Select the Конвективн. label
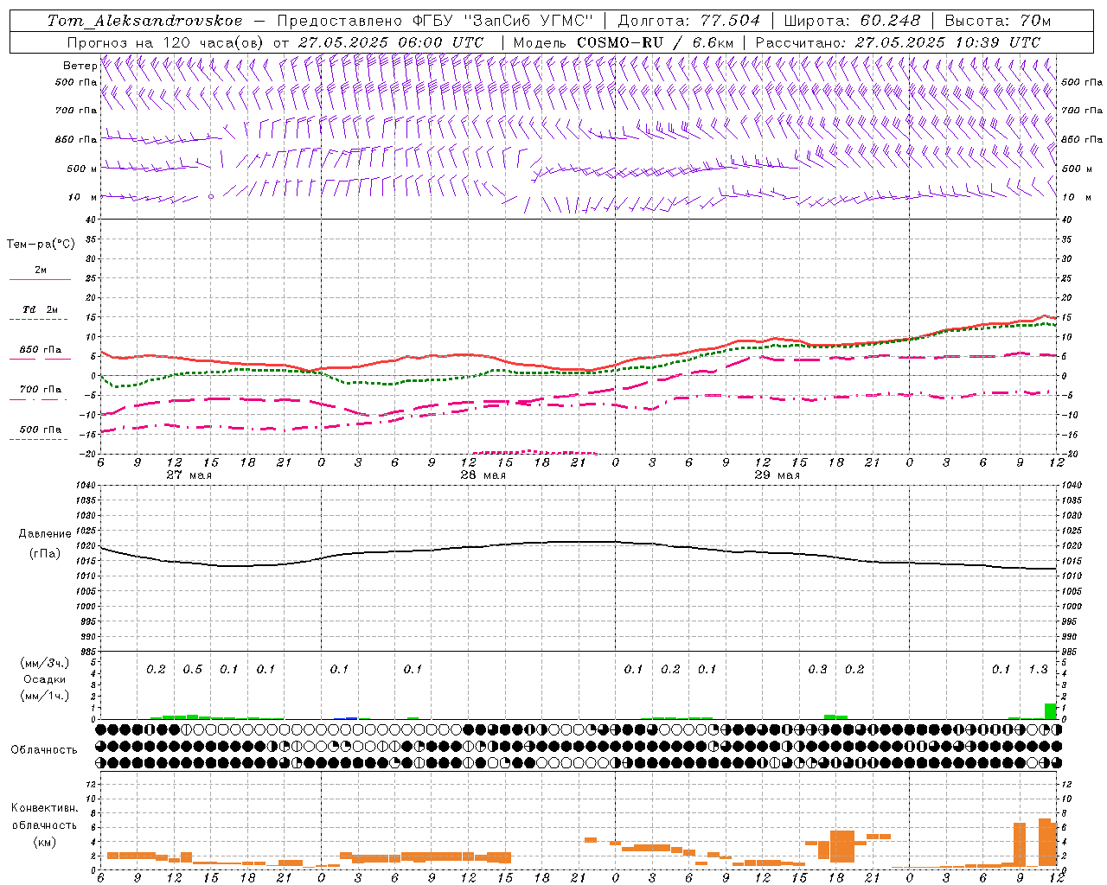Image resolution: width=1107 pixels, height=885 pixels. pyautogui.click(x=45, y=808)
